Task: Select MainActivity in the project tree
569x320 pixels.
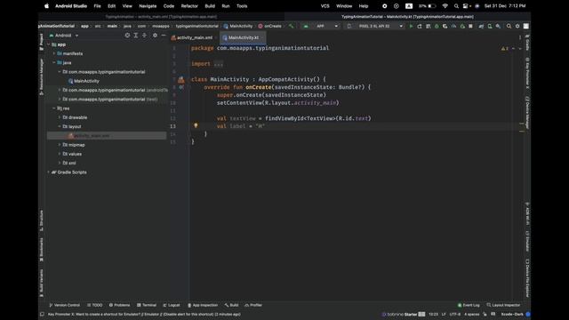Action: point(84,81)
